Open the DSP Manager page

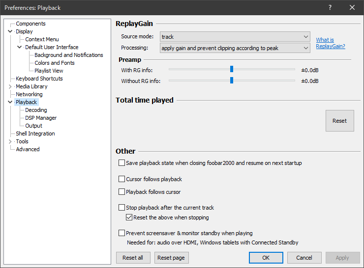41,118
